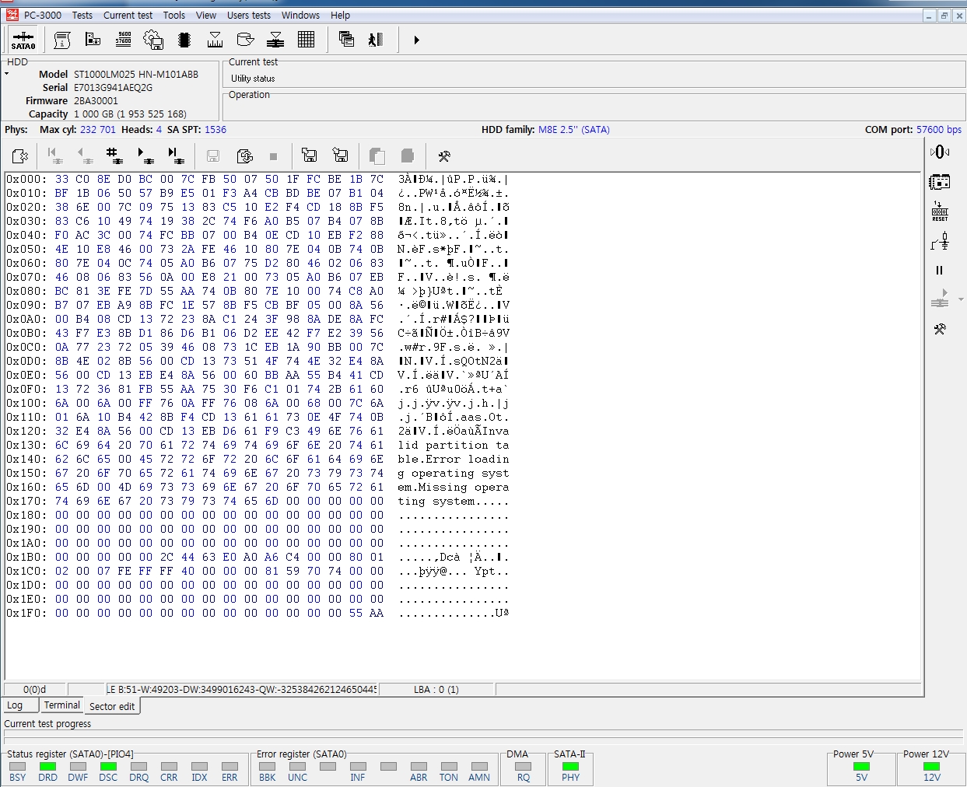Click the hammer tools icon in sector toolbar
The width and height of the screenshot is (967, 787).
(x=444, y=156)
